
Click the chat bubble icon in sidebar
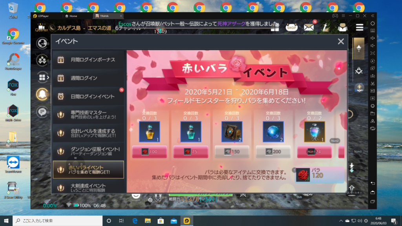[42, 112]
